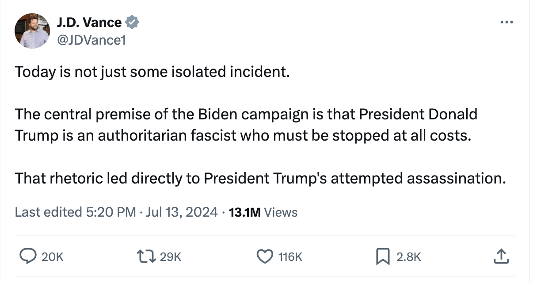Click the "Today is not just" sentence
533x283 pixels.
[152, 72]
